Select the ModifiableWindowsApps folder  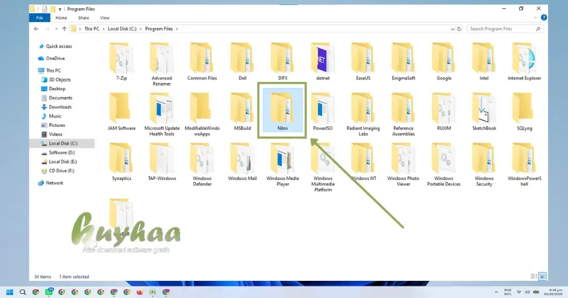[202, 115]
